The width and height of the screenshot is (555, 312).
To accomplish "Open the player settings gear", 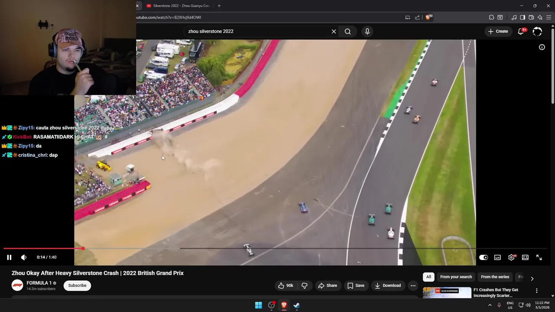I will (x=512, y=257).
